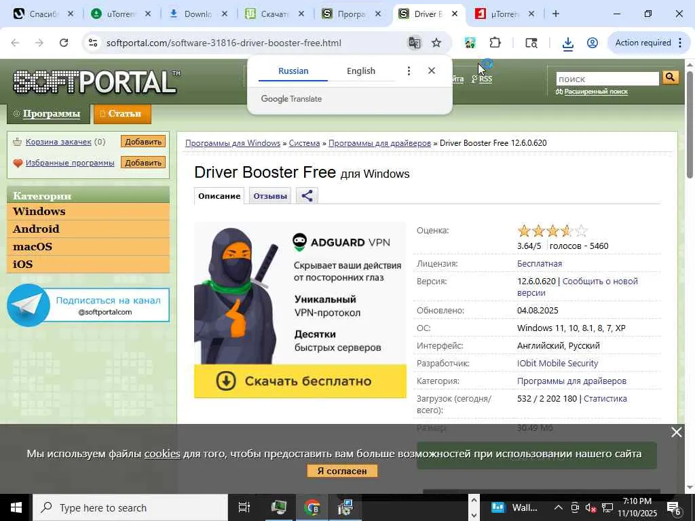The width and height of the screenshot is (695, 521).
Task: Open the Action required menu
Action: pos(648,43)
